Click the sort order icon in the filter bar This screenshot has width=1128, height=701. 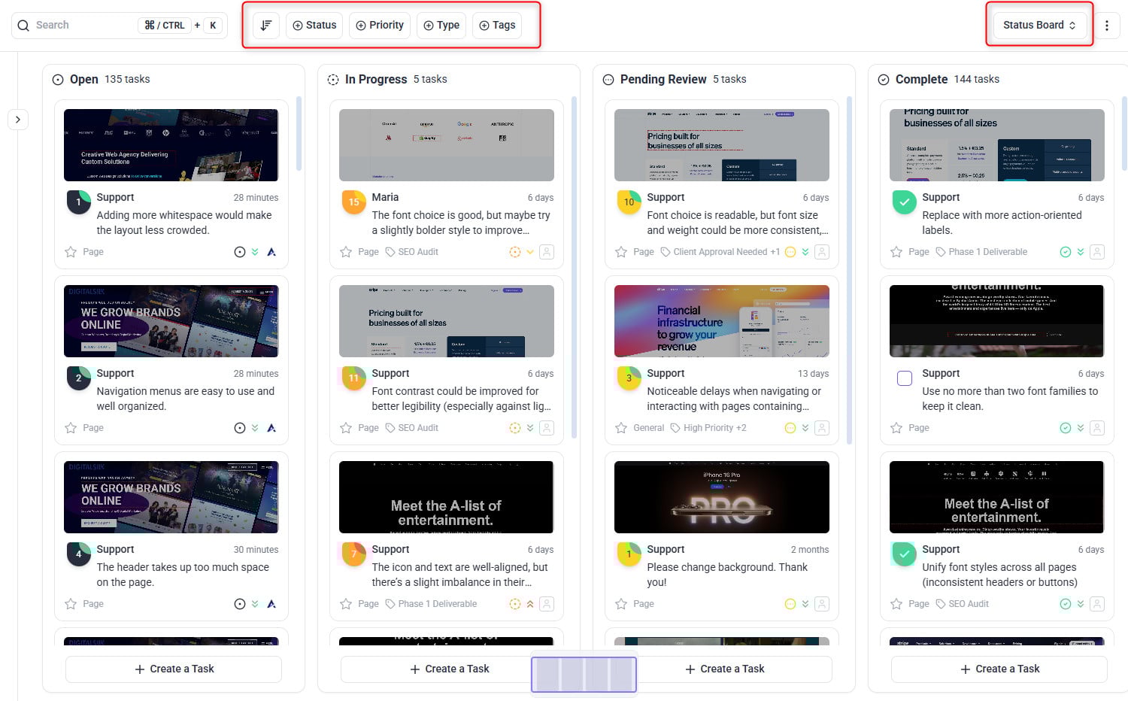(x=265, y=25)
